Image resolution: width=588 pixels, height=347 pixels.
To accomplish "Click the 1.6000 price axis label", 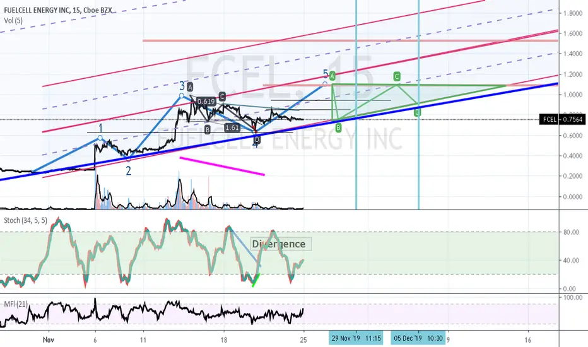I will [x=573, y=33].
